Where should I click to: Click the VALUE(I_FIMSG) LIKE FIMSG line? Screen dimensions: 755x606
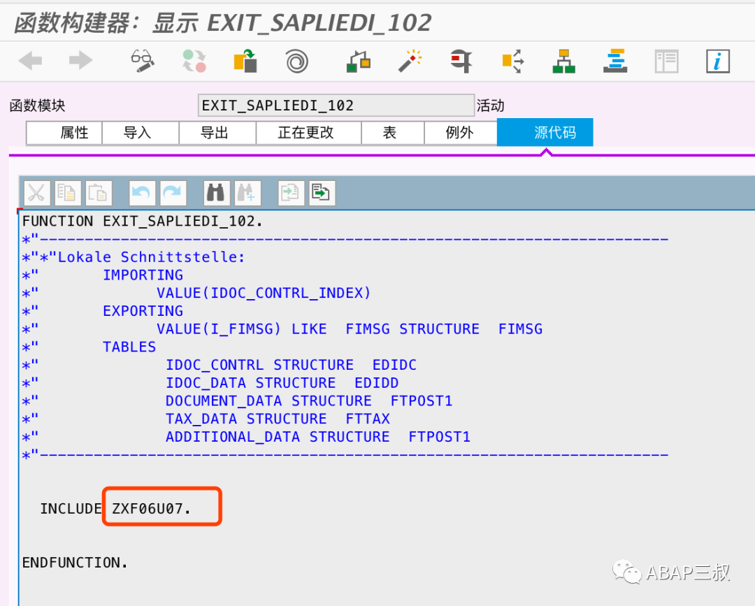tap(350, 329)
